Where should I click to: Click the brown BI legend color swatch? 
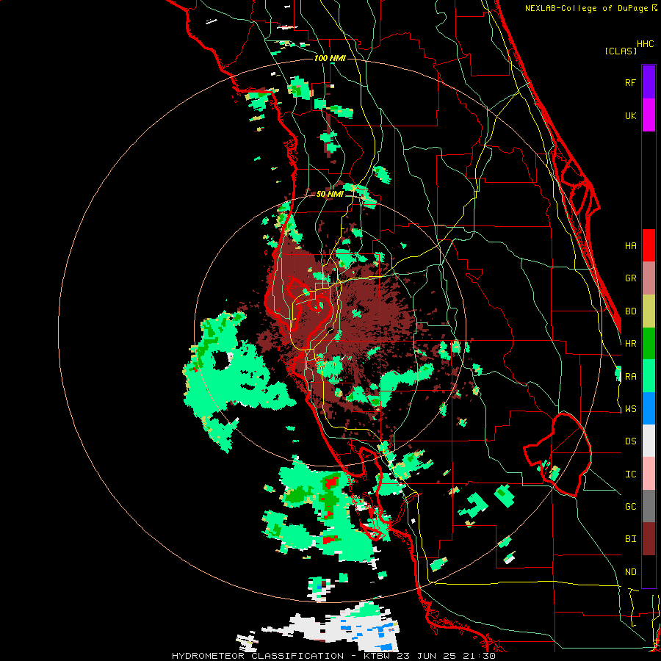coord(649,539)
